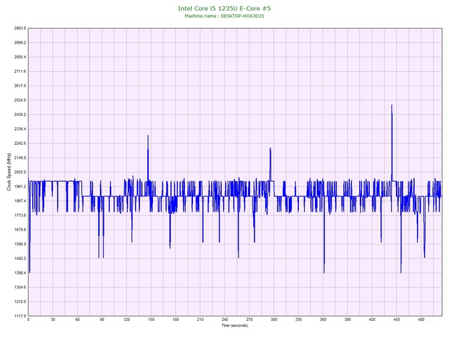Click the 1117.0 y-axis value
The height and width of the screenshot is (337, 449).
[x=20, y=316]
